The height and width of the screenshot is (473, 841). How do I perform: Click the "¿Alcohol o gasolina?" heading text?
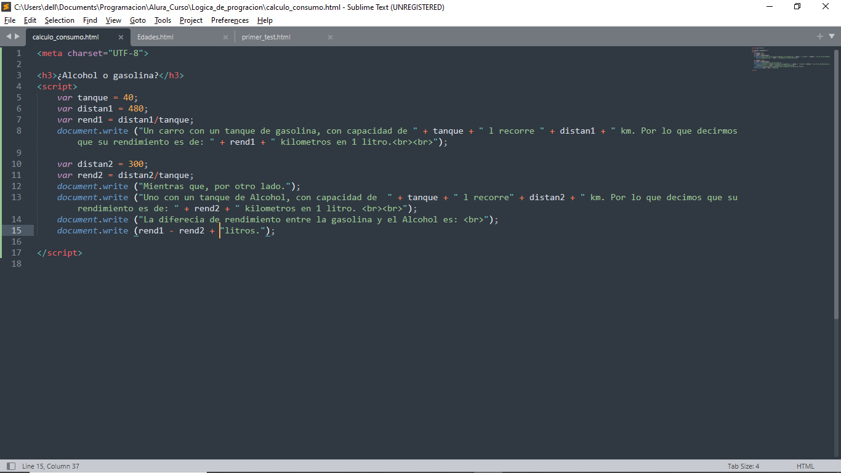[x=108, y=75]
